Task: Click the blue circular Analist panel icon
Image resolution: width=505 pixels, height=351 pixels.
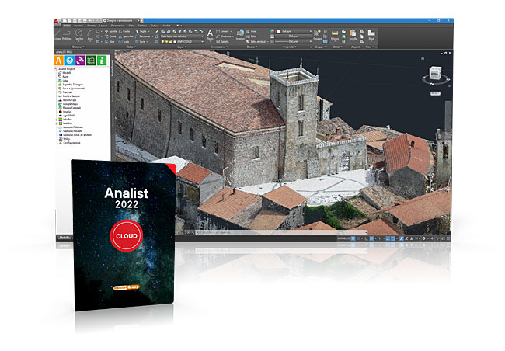Action: tap(70, 61)
